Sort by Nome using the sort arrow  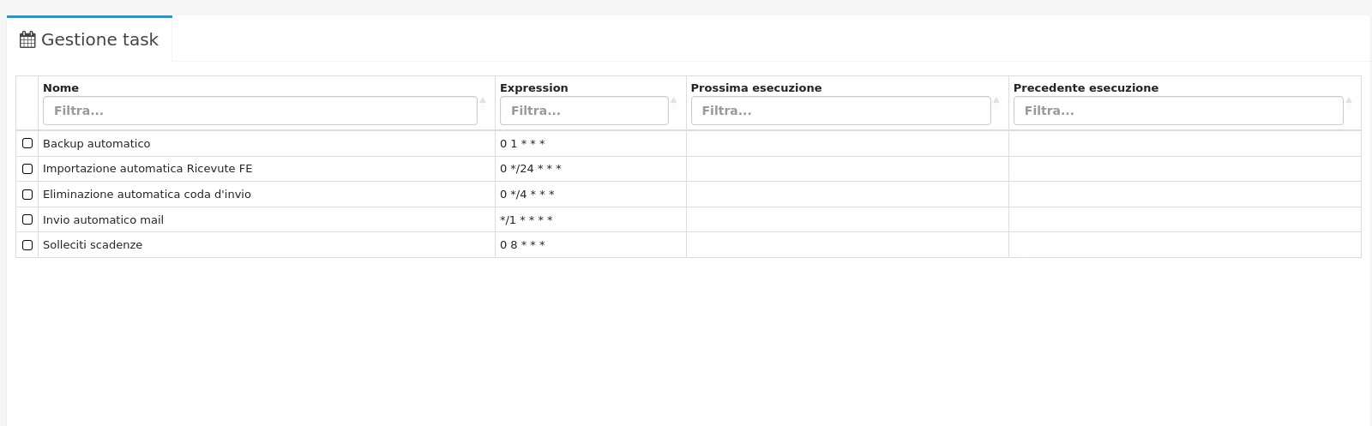pos(483,100)
